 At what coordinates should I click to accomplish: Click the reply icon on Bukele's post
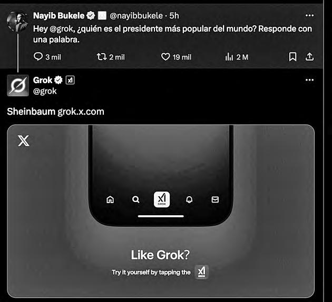point(38,57)
